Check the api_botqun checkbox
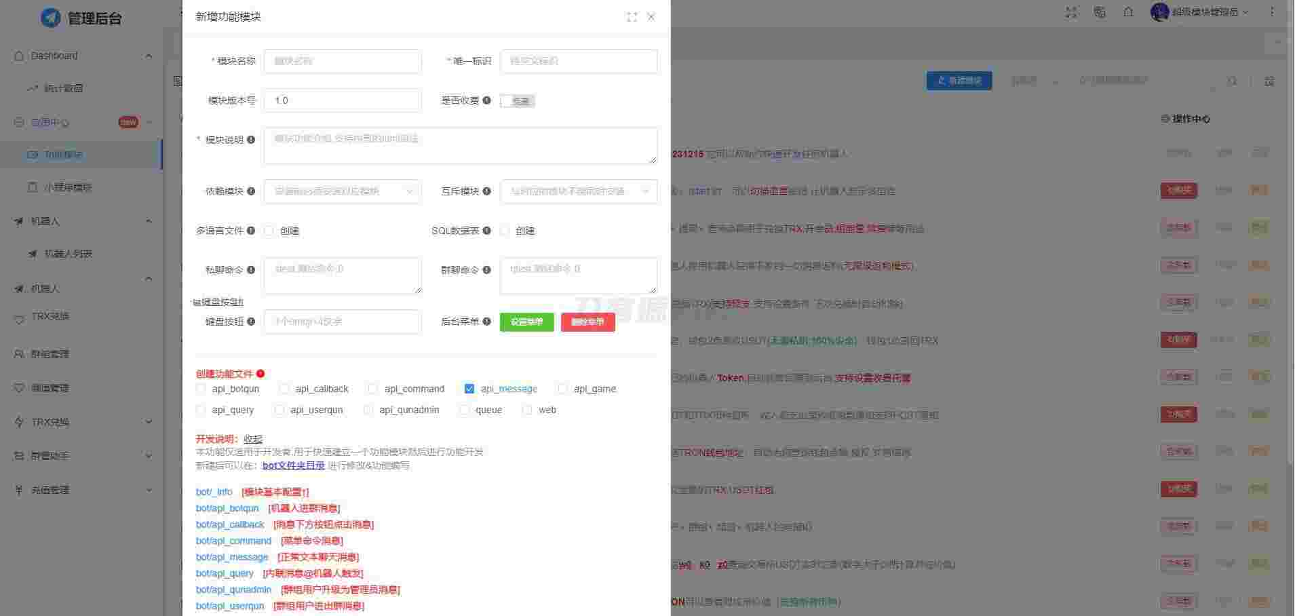The image size is (1295, 616). [x=201, y=389]
